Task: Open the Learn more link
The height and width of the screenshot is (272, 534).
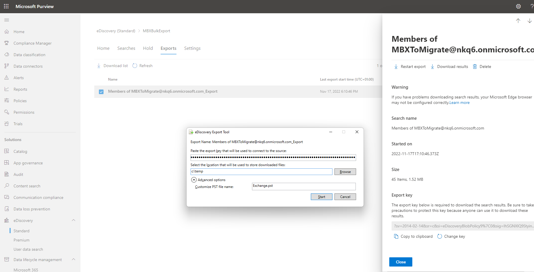Action: (459, 103)
